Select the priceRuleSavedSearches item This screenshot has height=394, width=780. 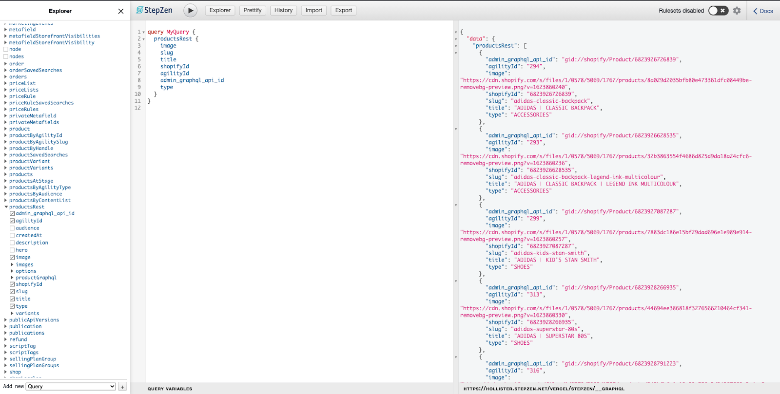tap(41, 103)
